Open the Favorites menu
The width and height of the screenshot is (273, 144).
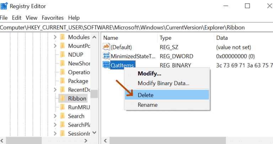point(53,18)
